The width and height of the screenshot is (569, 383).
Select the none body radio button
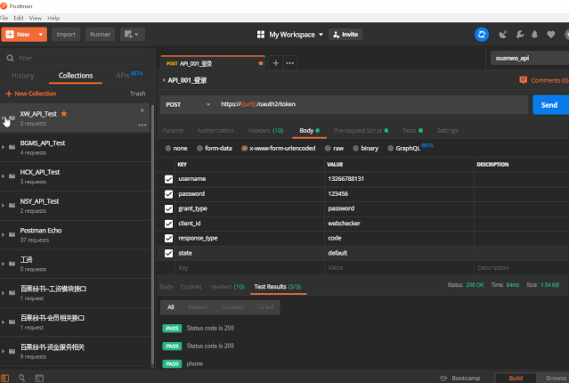click(168, 148)
